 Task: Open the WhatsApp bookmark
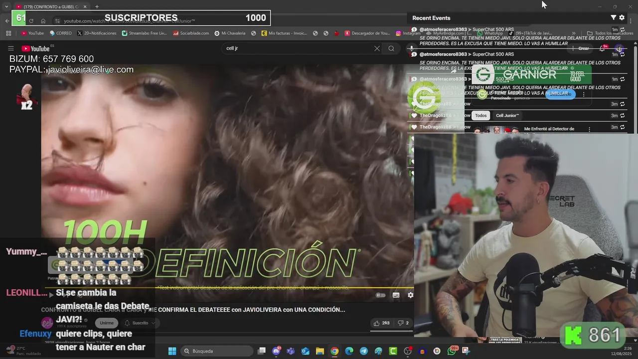coord(489,33)
